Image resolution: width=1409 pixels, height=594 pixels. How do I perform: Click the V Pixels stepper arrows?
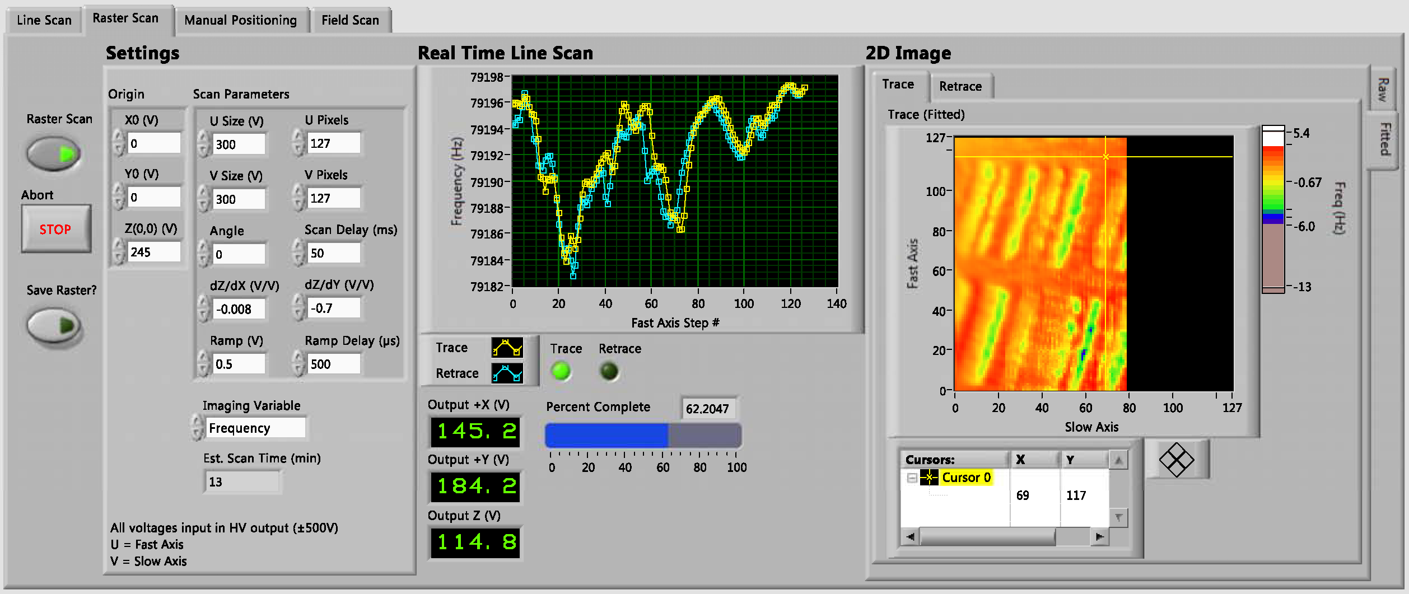pyautogui.click(x=298, y=198)
